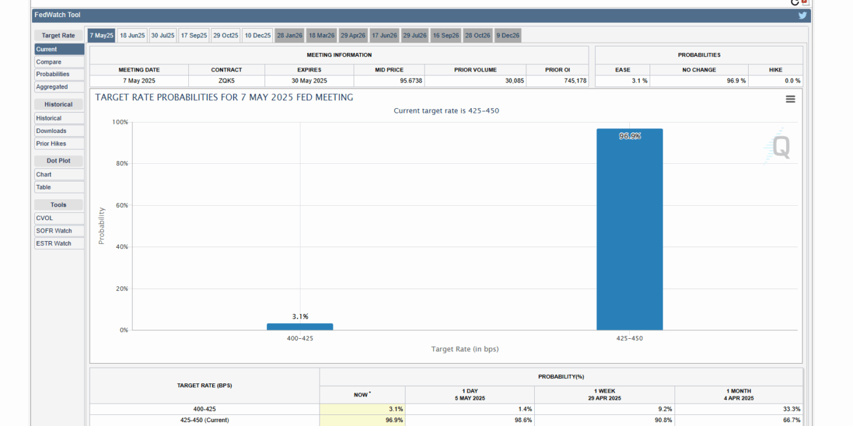Image resolution: width=853 pixels, height=426 pixels.
Task: Open the Compare view in the sidebar
Action: (59, 62)
